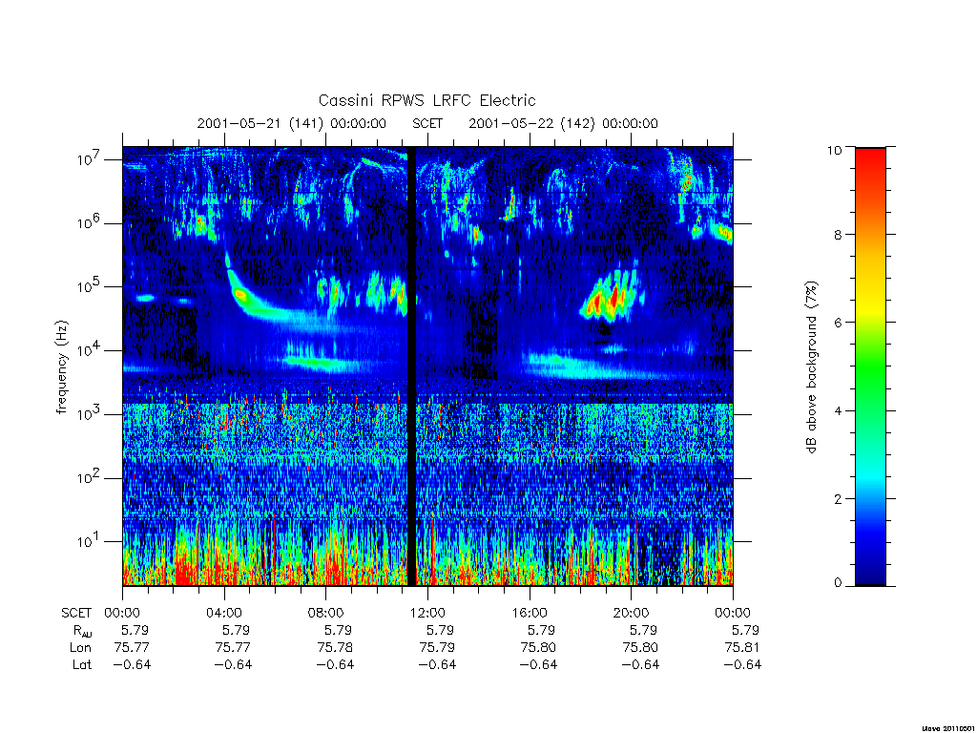Click the "04:00" time tick label
Viewport: 977px width, 733px height.
[224, 613]
